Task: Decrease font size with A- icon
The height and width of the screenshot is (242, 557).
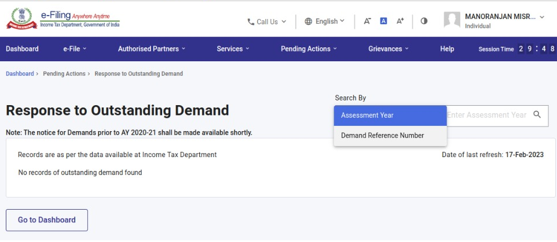Action: coord(367,21)
